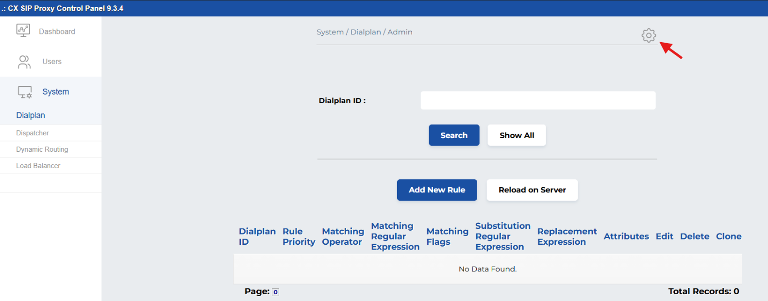
Task: Select Dialplan in the System submenu
Action: (x=31, y=115)
